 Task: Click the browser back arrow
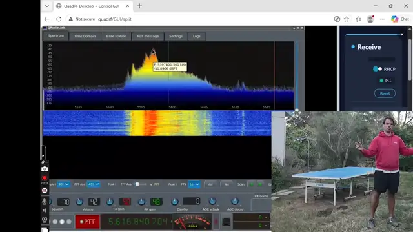47,19
